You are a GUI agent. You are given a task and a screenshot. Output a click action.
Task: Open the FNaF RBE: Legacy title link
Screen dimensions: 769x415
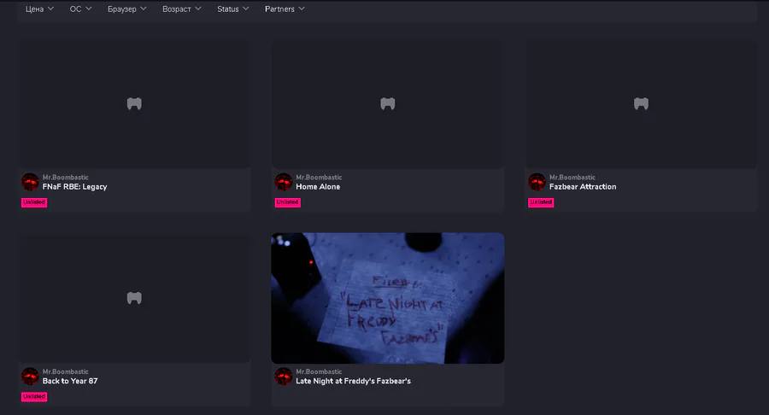[x=74, y=187]
